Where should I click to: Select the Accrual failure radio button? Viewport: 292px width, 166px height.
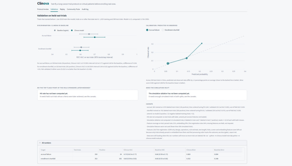147,30
